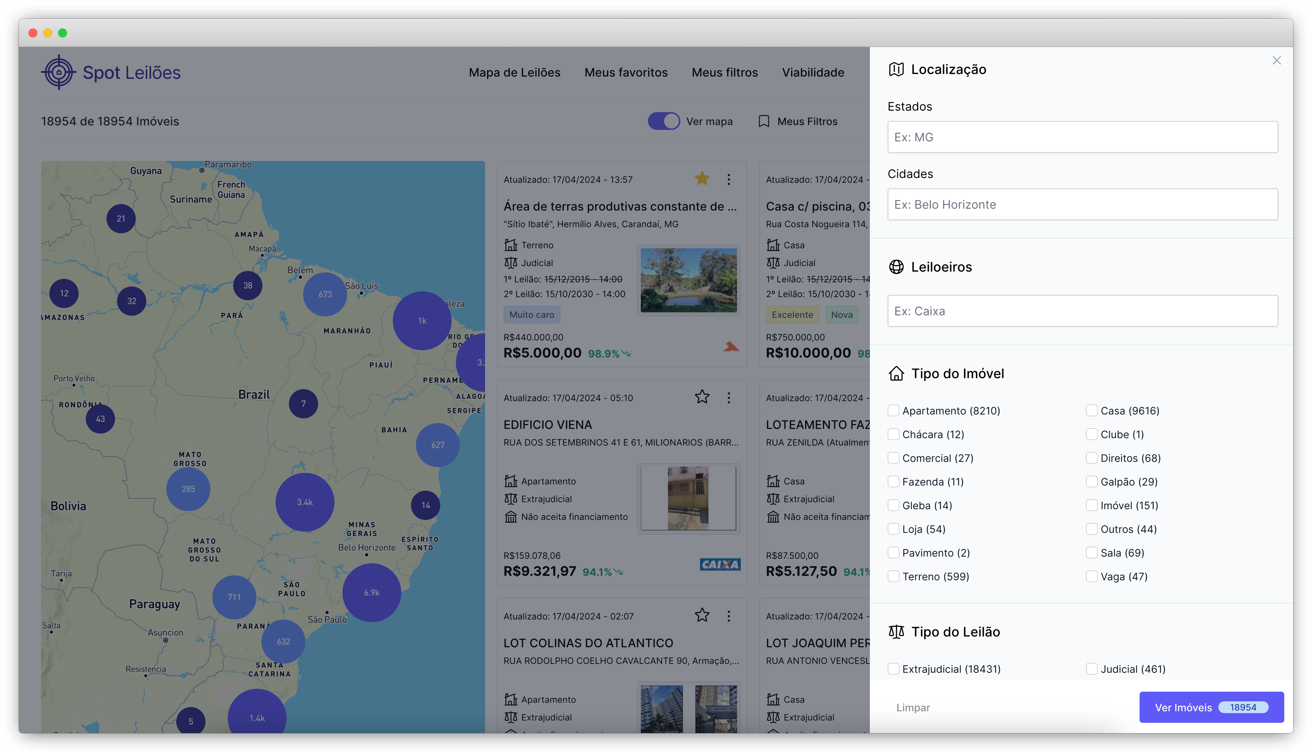Image resolution: width=1312 pixels, height=752 pixels.
Task: Click the Leiloeiros globe icon
Action: [896, 267]
